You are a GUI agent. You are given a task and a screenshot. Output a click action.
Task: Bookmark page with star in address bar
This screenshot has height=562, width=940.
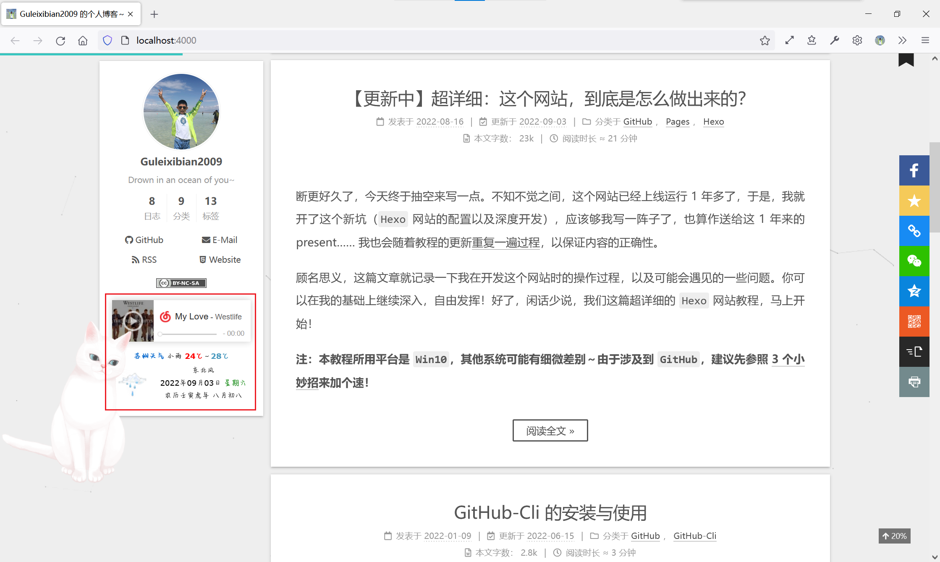(765, 40)
